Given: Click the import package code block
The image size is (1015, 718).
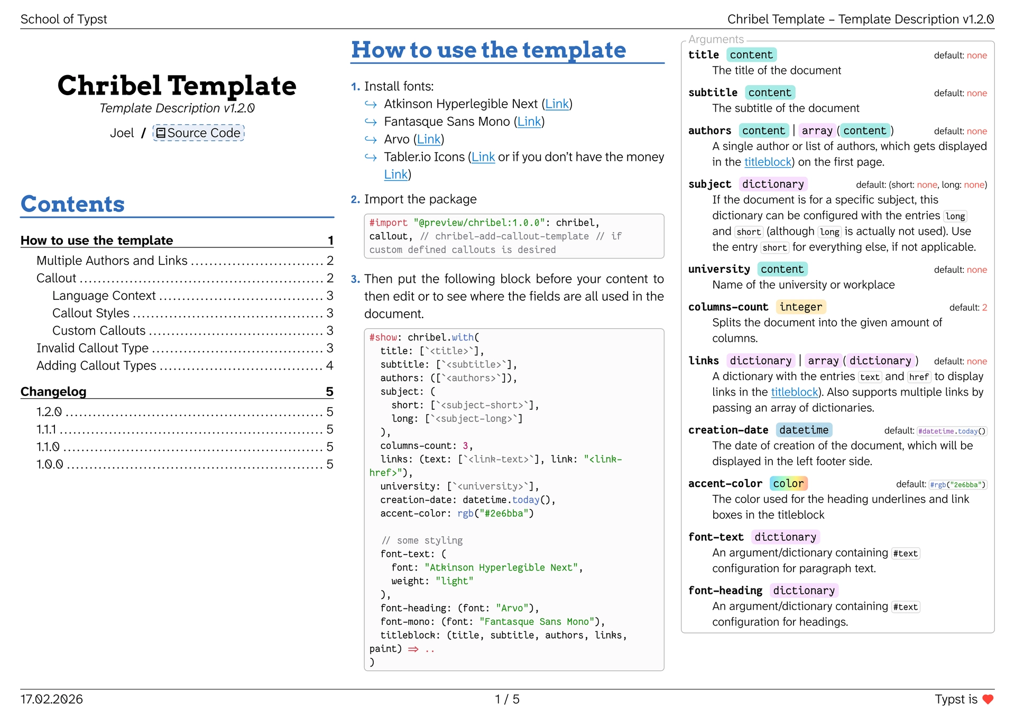Looking at the screenshot, I should (513, 236).
